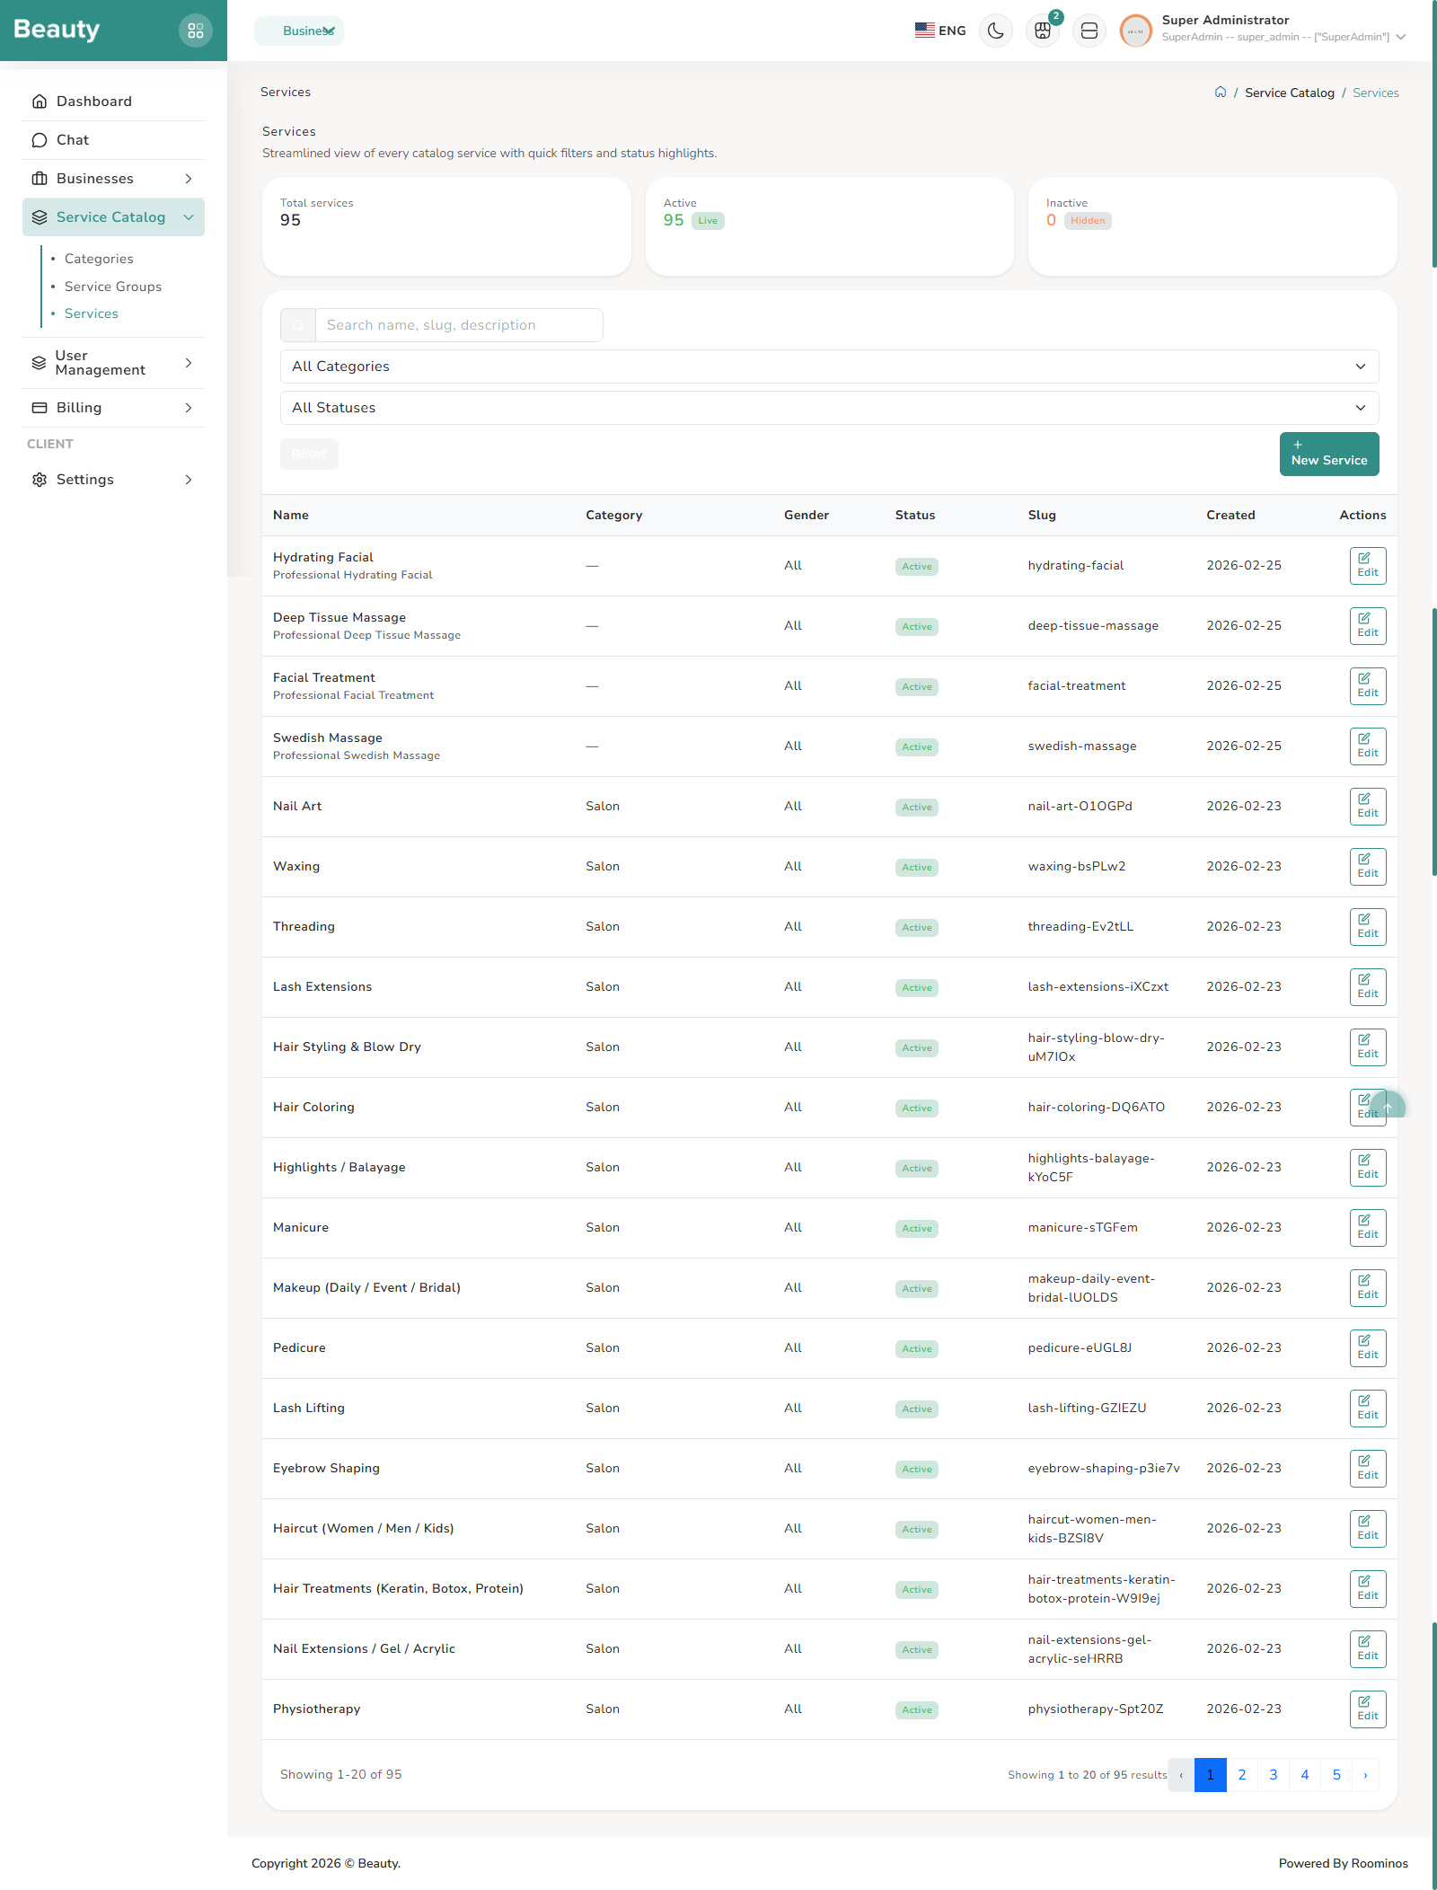Image resolution: width=1437 pixels, height=1890 pixels.
Task: Open the All Categories dropdown
Action: (826, 366)
